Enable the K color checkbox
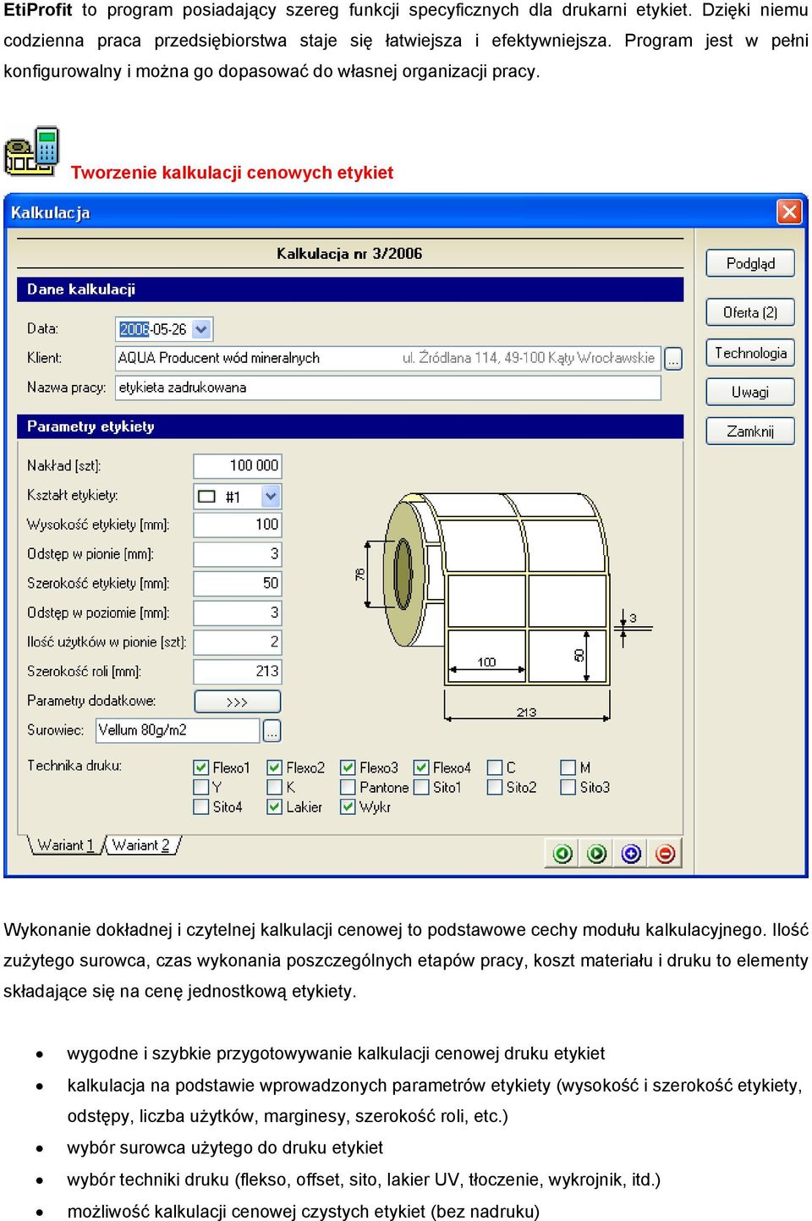 point(275,787)
